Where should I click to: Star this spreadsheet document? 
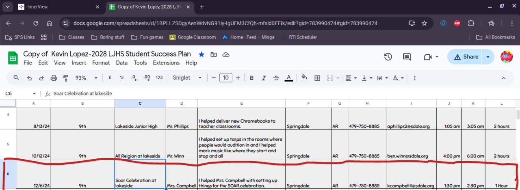click(x=201, y=54)
